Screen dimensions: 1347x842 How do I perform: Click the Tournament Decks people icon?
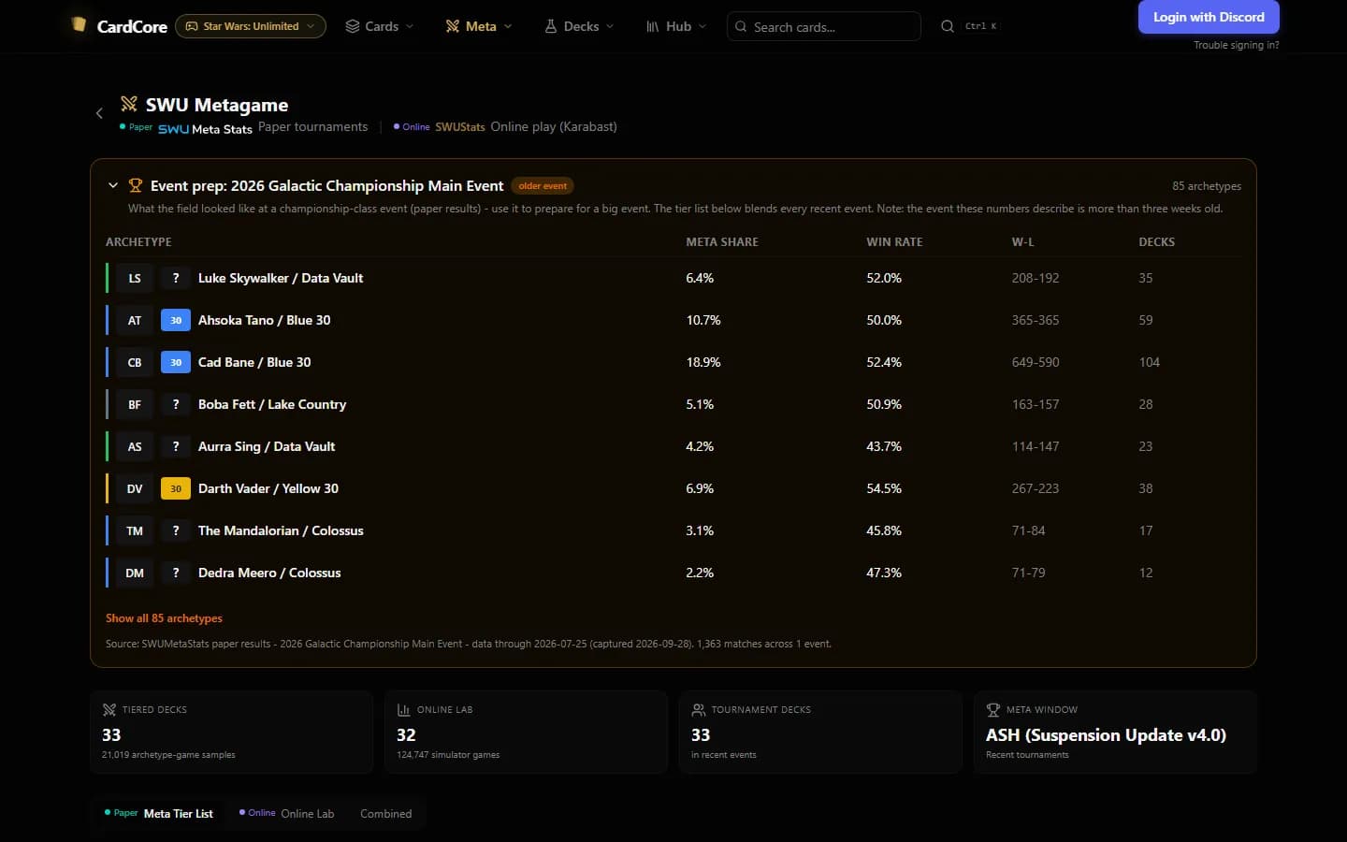coord(699,709)
